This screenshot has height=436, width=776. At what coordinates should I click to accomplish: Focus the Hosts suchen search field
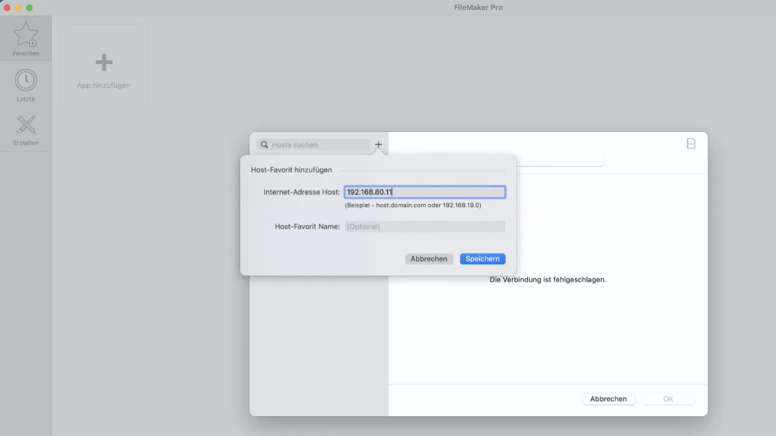tap(318, 145)
